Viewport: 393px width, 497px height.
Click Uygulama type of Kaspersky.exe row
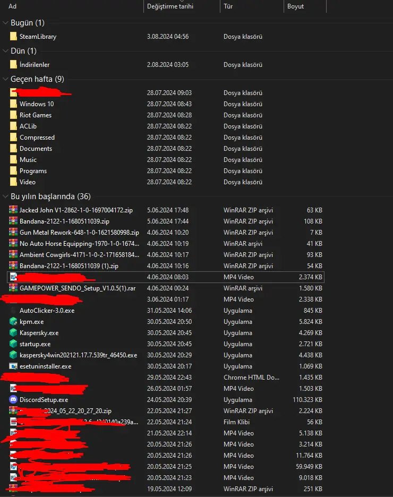tap(238, 333)
